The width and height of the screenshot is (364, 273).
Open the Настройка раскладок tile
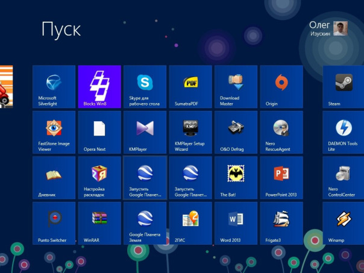point(99,178)
